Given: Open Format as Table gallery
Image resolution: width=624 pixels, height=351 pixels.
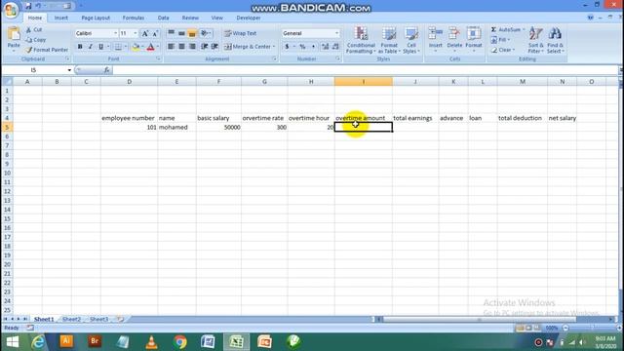Looking at the screenshot, I should point(389,40).
